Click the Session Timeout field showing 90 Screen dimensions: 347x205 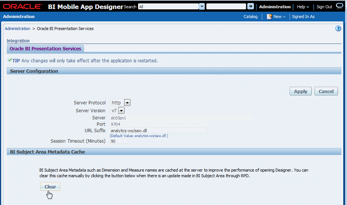[119, 141]
